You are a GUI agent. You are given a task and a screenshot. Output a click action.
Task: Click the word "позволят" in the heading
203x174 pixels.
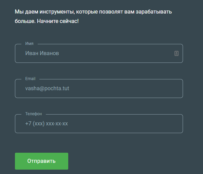[111, 12]
